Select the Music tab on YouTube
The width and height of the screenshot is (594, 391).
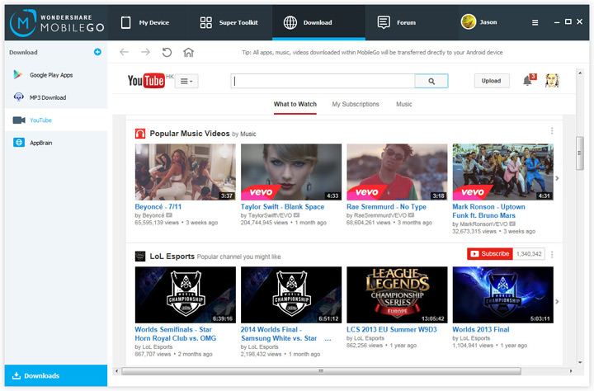[x=403, y=104]
